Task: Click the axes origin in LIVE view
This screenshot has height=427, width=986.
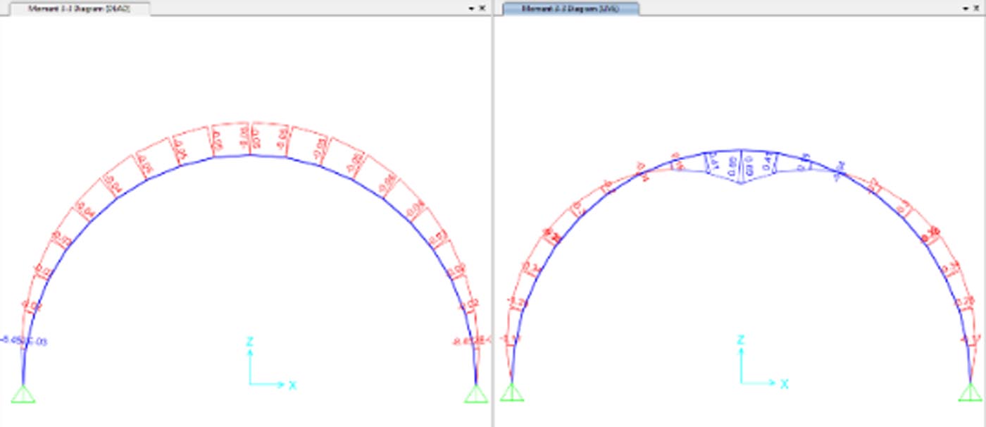Action: [x=741, y=383]
